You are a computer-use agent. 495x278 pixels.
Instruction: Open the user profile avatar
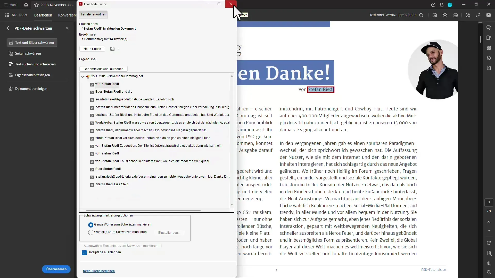point(450,5)
